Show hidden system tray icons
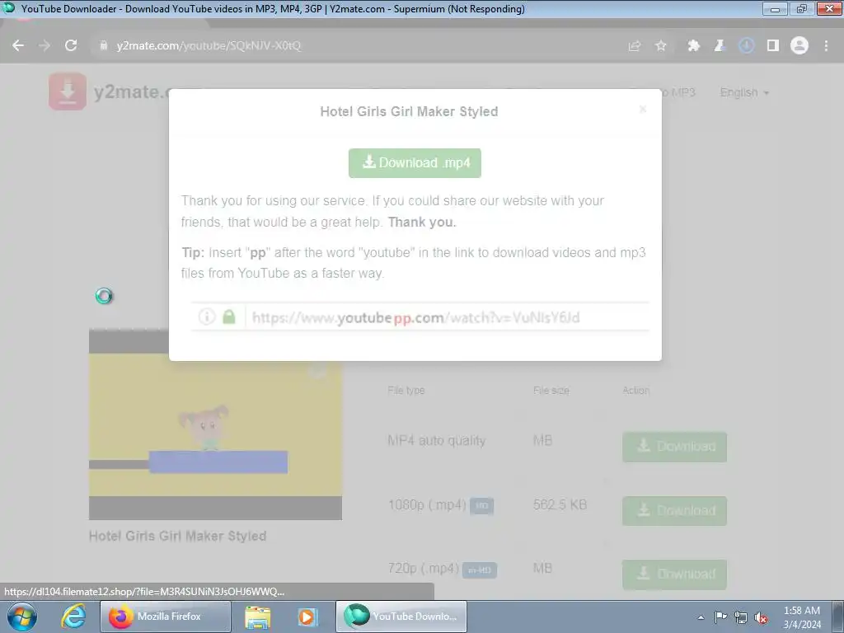The width and height of the screenshot is (844, 633). (701, 617)
